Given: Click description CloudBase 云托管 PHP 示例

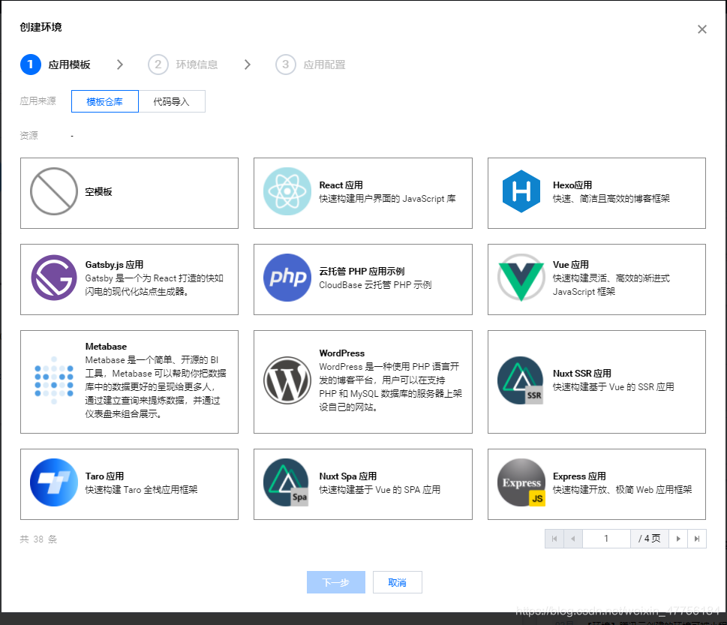Looking at the screenshot, I should (375, 284).
